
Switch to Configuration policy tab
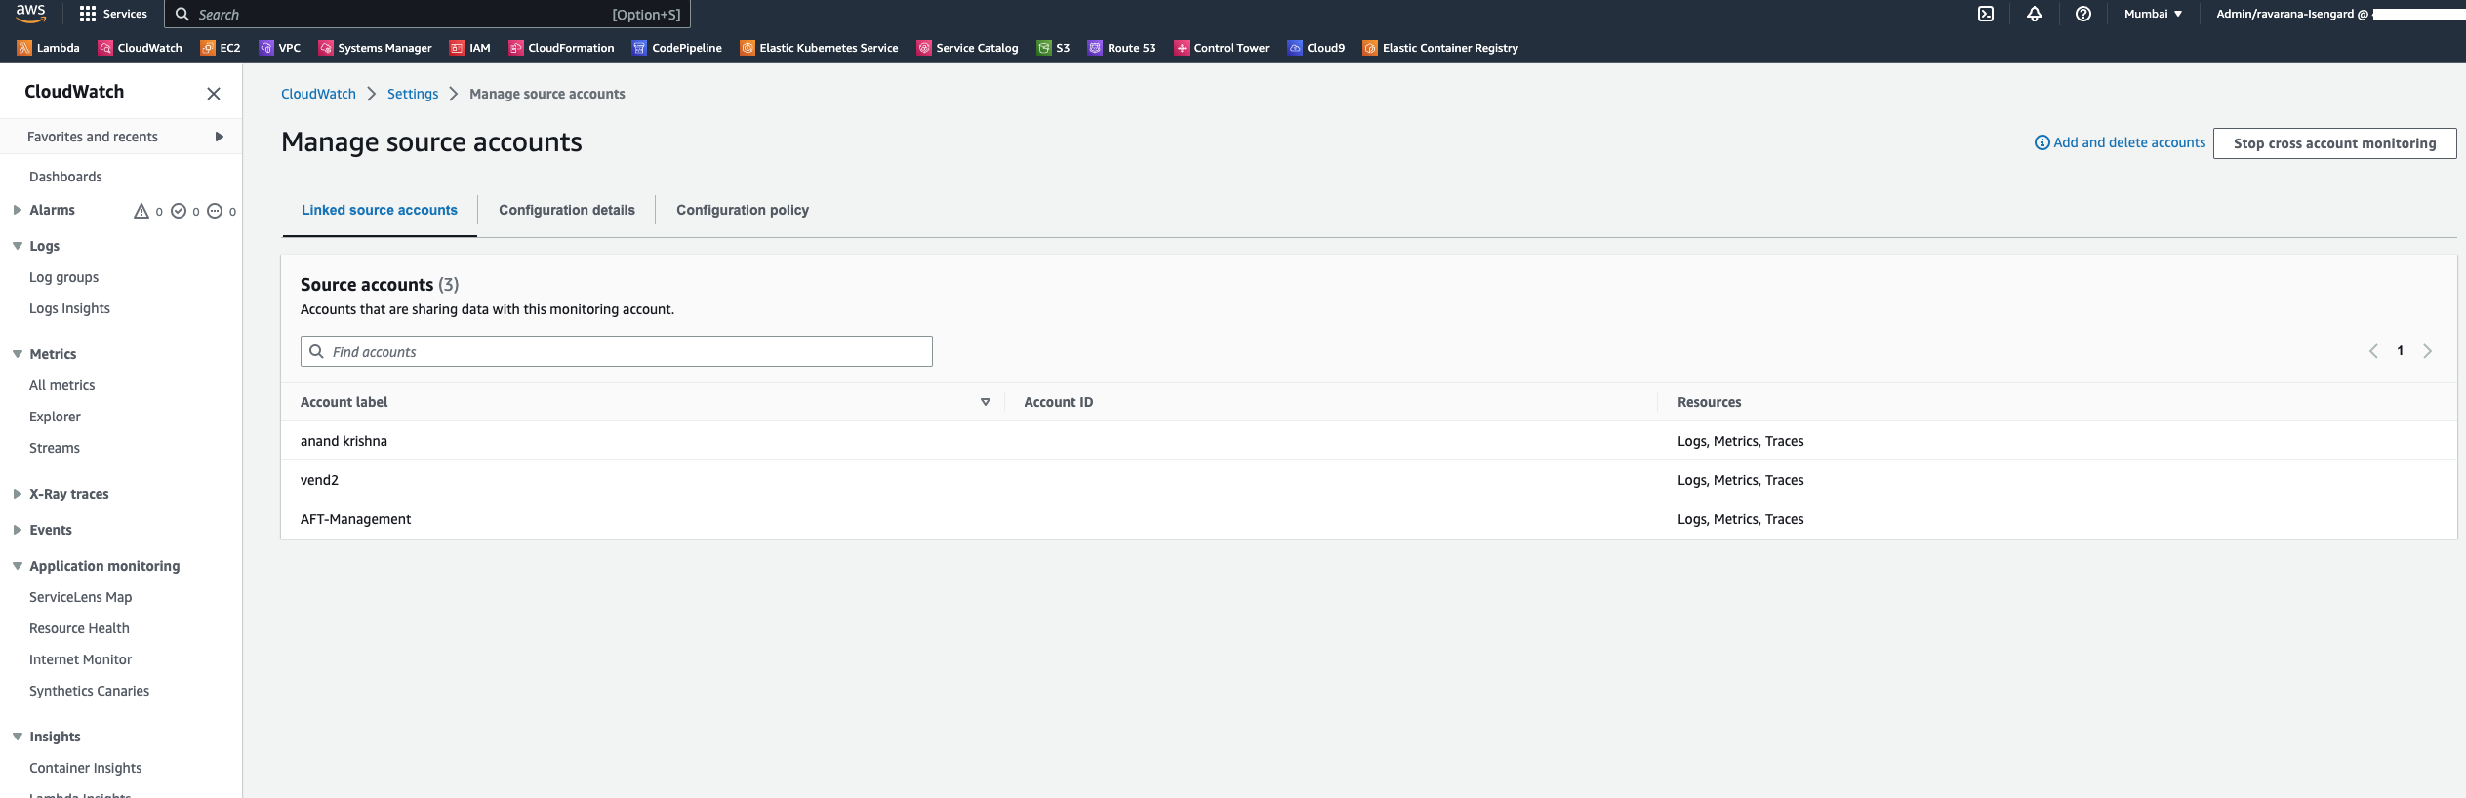click(743, 210)
